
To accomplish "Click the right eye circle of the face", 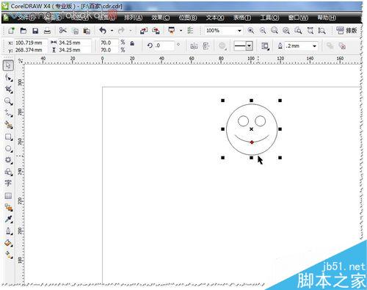I will (260, 121).
